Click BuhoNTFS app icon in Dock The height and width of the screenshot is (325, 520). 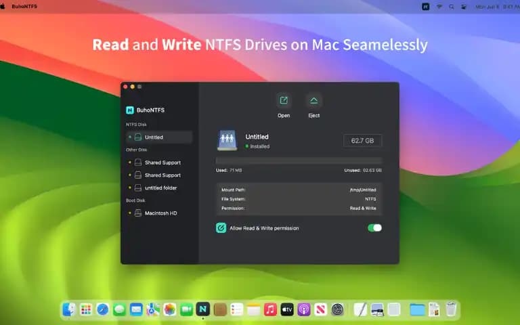203,309
